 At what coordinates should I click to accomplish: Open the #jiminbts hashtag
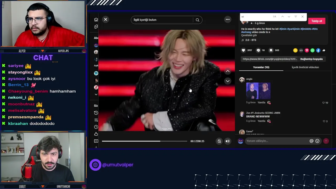pyautogui.click(x=306, y=29)
